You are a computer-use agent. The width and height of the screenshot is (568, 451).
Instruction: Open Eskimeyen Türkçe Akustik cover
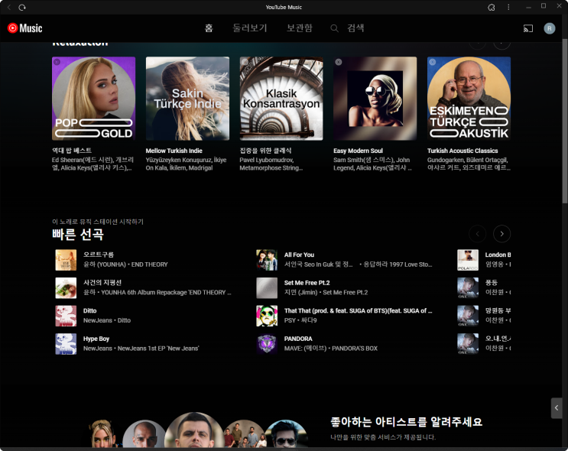[x=469, y=98]
